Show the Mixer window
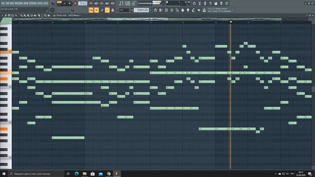 pyautogui.click(x=172, y=10)
